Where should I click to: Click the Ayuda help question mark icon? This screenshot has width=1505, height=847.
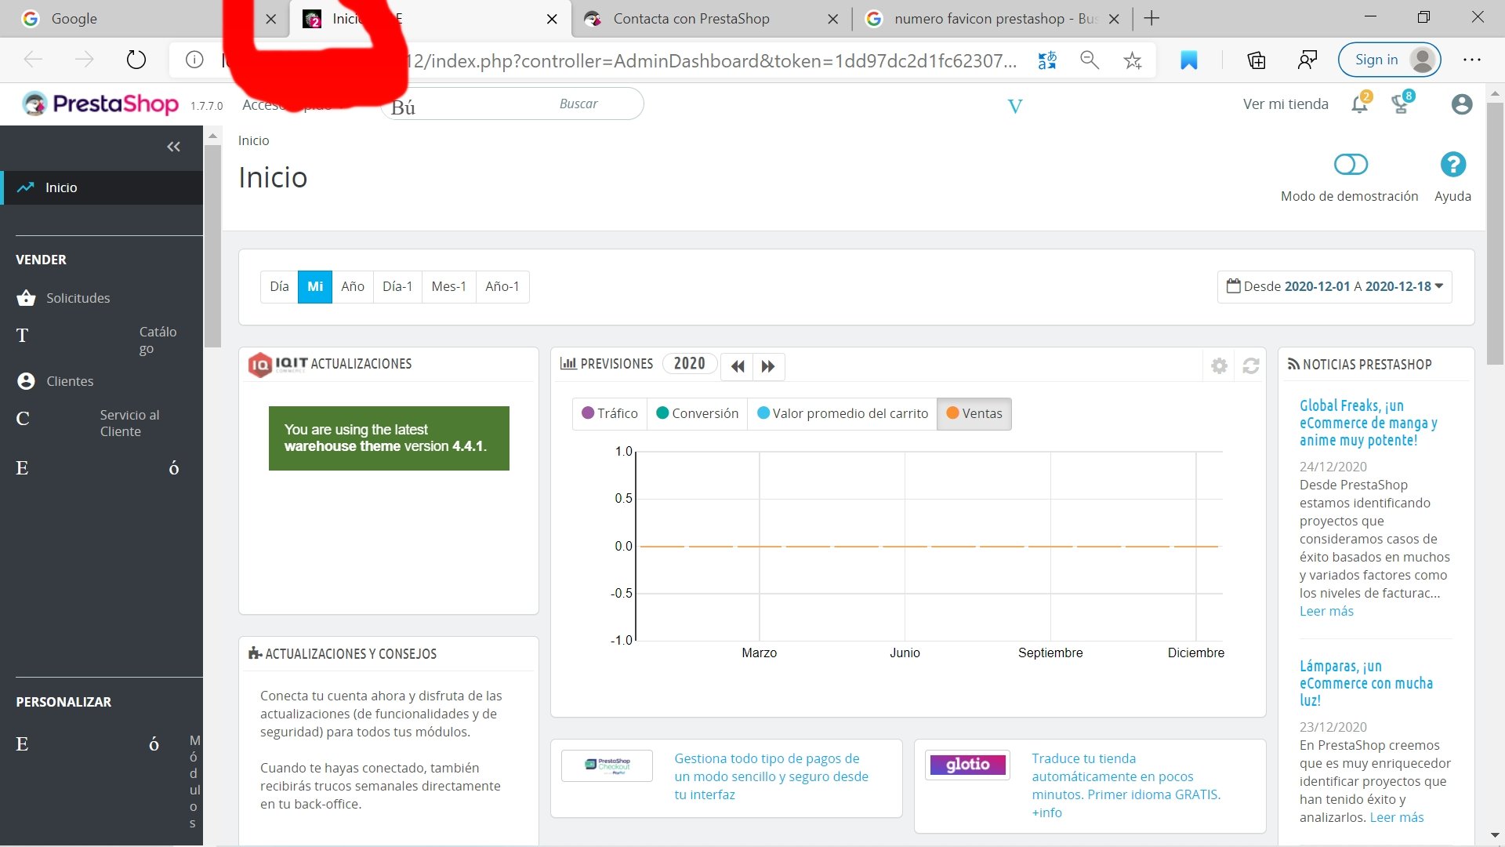pyautogui.click(x=1452, y=165)
